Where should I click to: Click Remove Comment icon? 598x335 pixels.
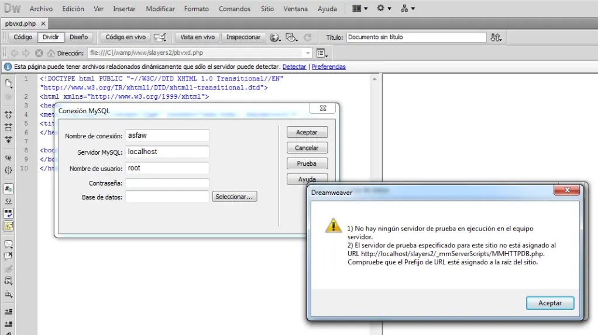click(8, 256)
